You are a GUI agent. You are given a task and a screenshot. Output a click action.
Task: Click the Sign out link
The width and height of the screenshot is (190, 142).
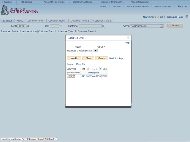183,7
